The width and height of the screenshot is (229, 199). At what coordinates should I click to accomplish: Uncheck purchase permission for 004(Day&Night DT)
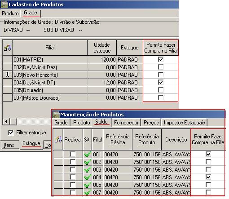point(161,82)
